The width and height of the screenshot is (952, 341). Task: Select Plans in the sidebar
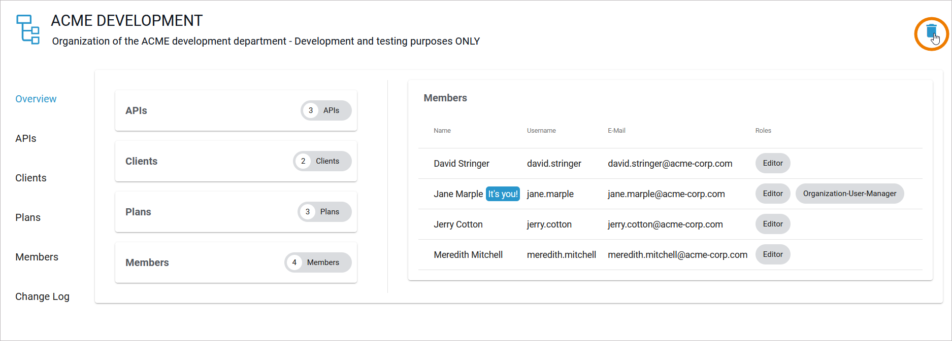click(x=28, y=217)
